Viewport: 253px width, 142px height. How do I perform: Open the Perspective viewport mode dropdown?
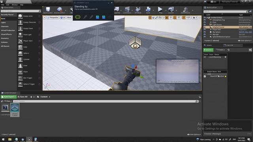point(53,17)
